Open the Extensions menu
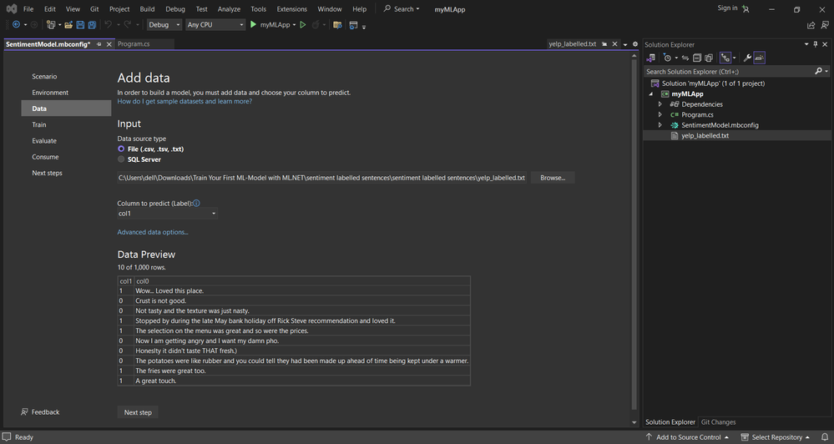 [291, 9]
